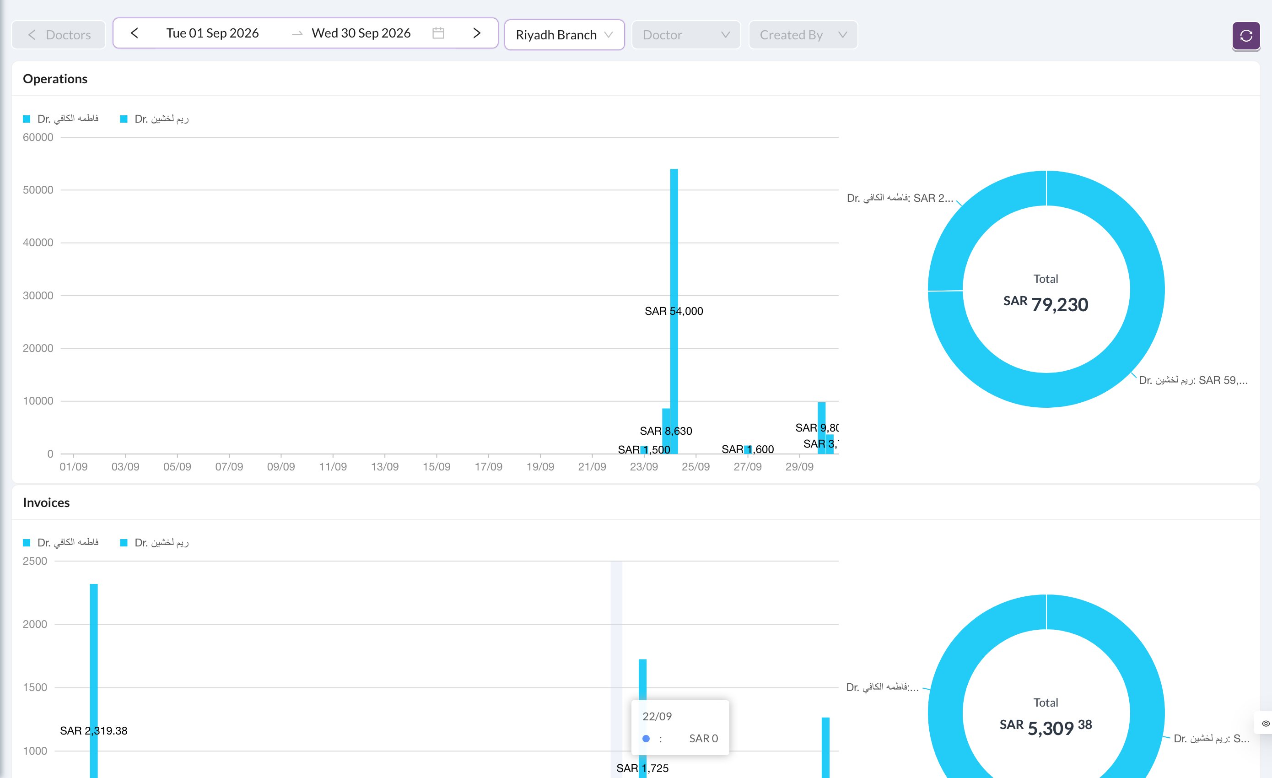
Task: Open the Riyadh Branch dropdown
Action: pyautogui.click(x=564, y=35)
